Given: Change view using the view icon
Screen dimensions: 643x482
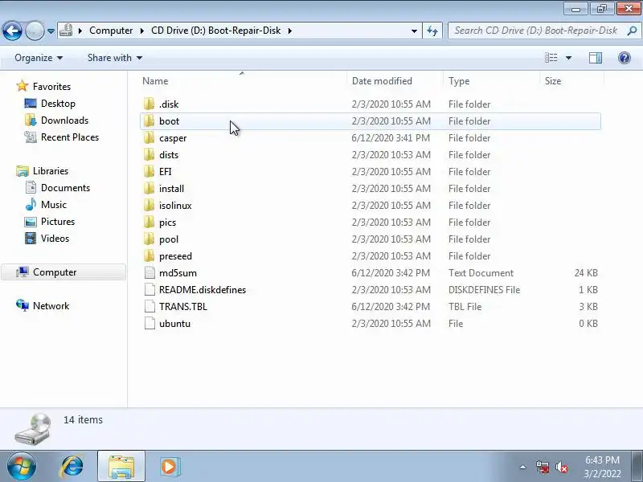Looking at the screenshot, I should [x=551, y=58].
